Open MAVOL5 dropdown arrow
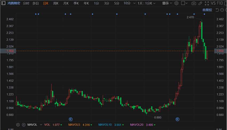The width and height of the screenshot is (227, 130). [x=91, y=125]
